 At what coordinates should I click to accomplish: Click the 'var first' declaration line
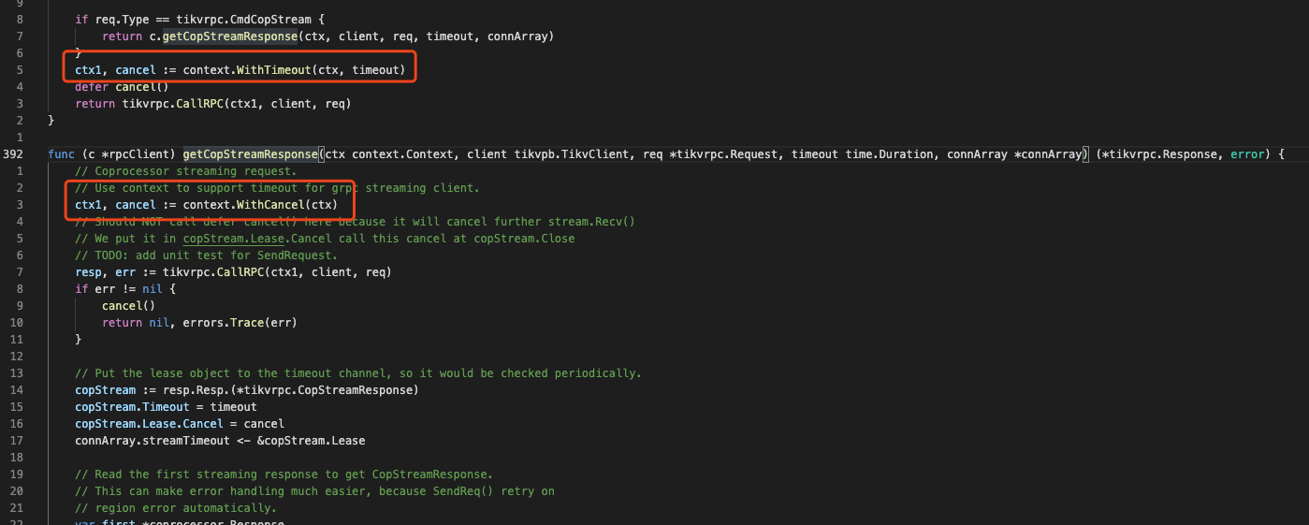coord(180,521)
